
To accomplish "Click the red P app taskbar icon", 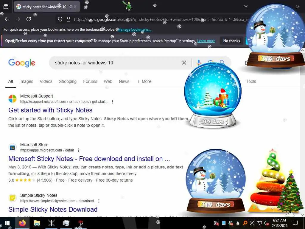I will (80, 223).
